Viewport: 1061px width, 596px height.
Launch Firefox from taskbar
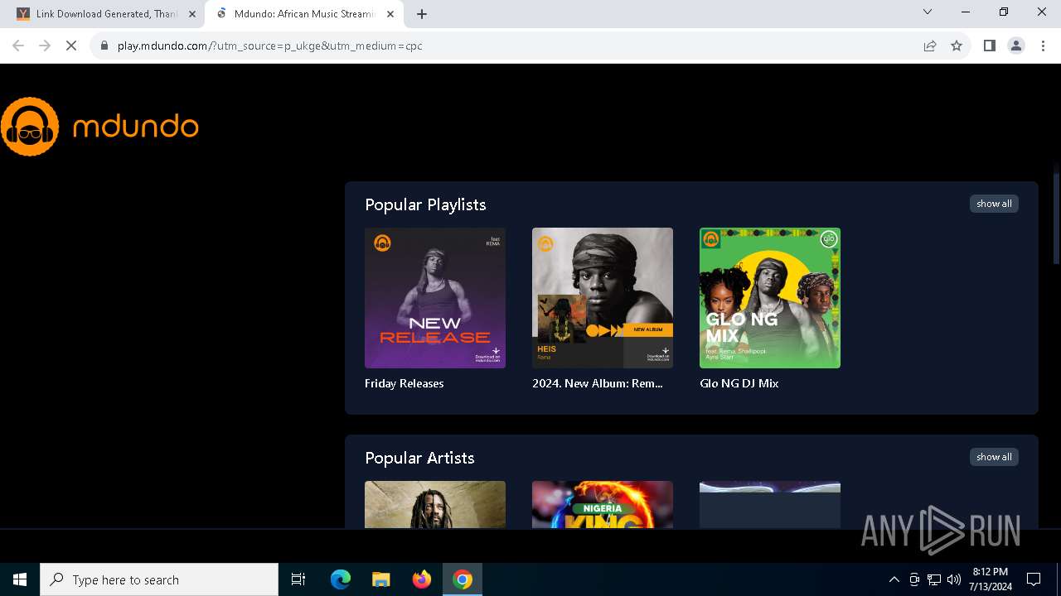pyautogui.click(x=422, y=579)
